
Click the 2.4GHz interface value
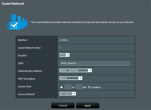point(63,40)
